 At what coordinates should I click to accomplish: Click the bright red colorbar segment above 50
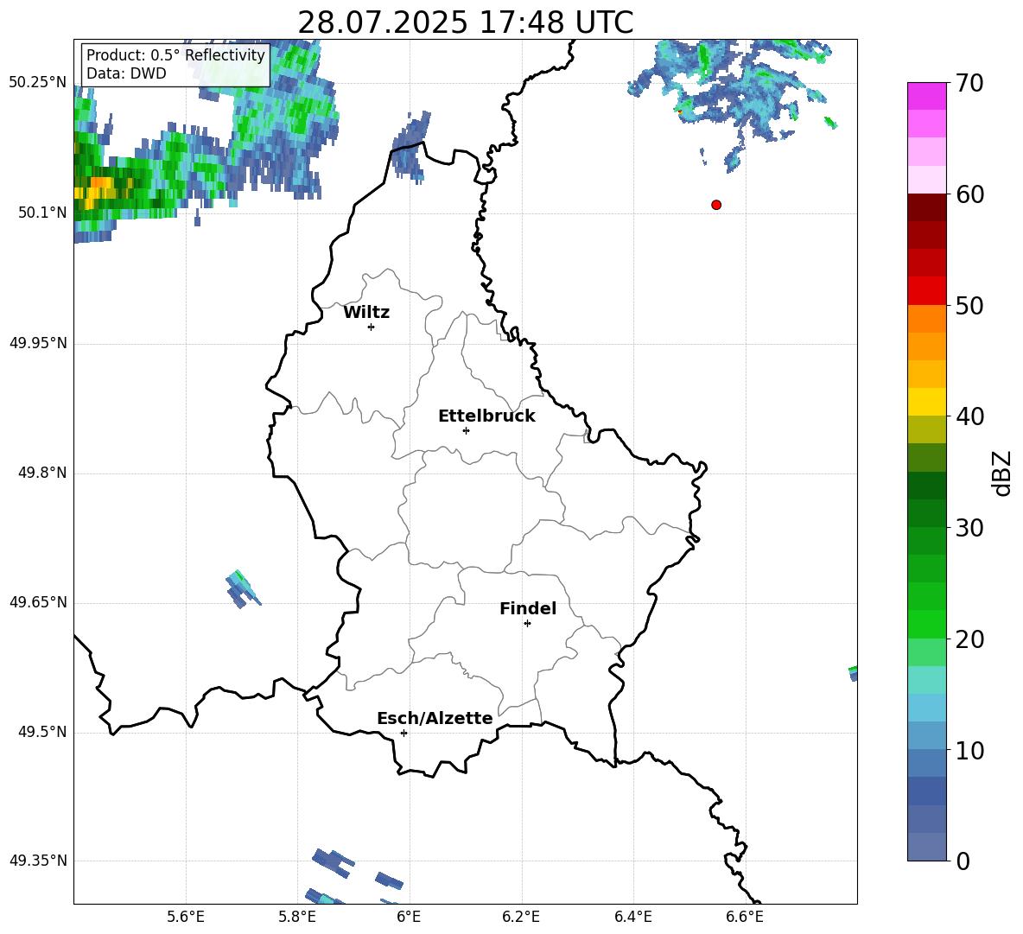point(926,291)
